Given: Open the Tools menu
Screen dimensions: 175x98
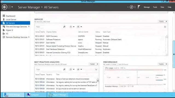Looking at the screenshot, I should click(155, 7).
